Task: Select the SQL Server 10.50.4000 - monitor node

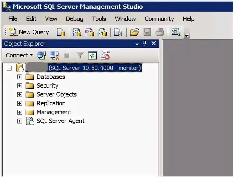Action: tap(84, 68)
